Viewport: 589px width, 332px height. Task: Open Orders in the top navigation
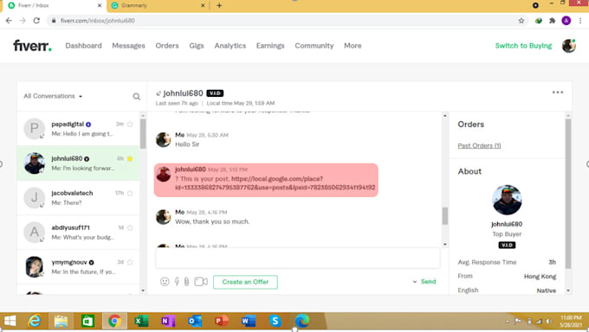167,46
